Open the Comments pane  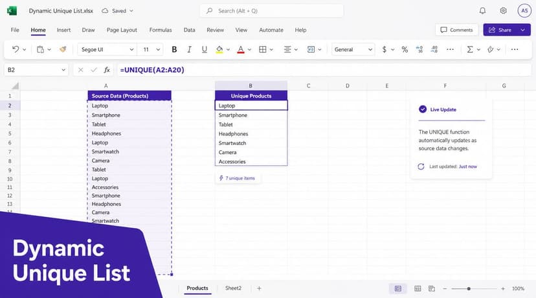click(456, 30)
